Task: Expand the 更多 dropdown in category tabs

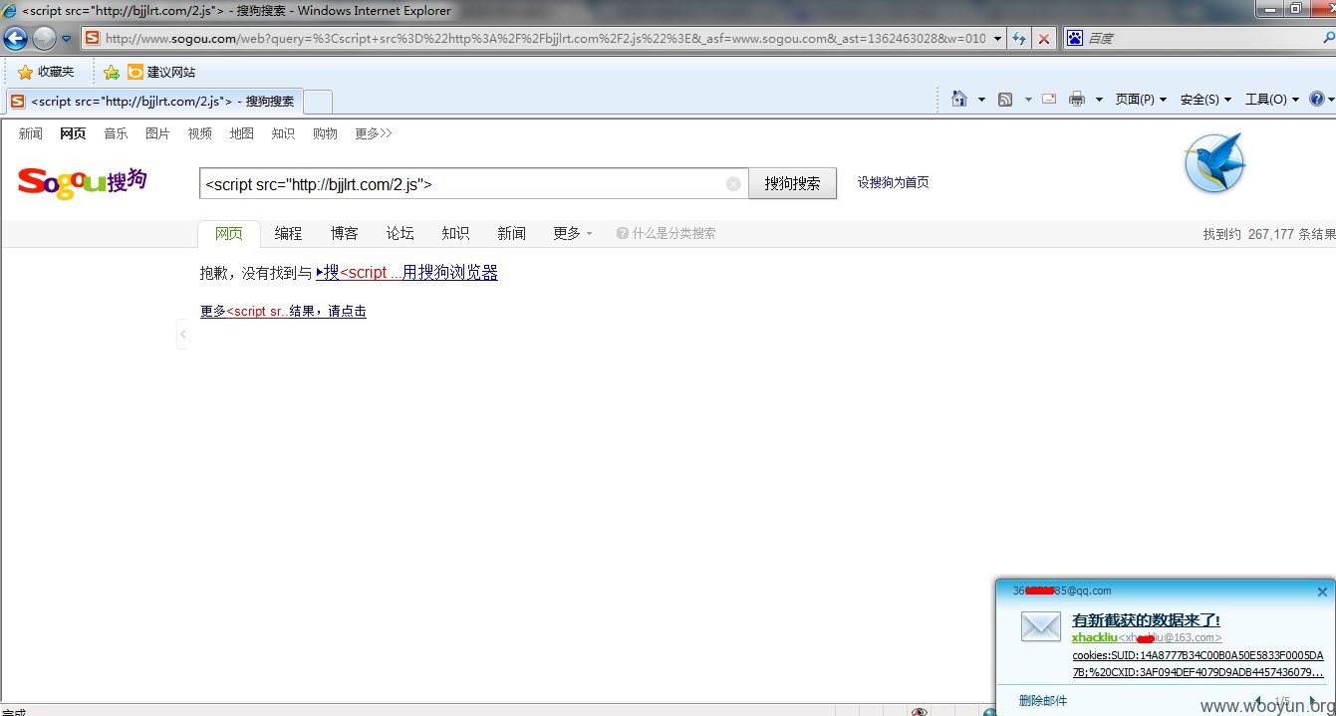Action: [573, 233]
